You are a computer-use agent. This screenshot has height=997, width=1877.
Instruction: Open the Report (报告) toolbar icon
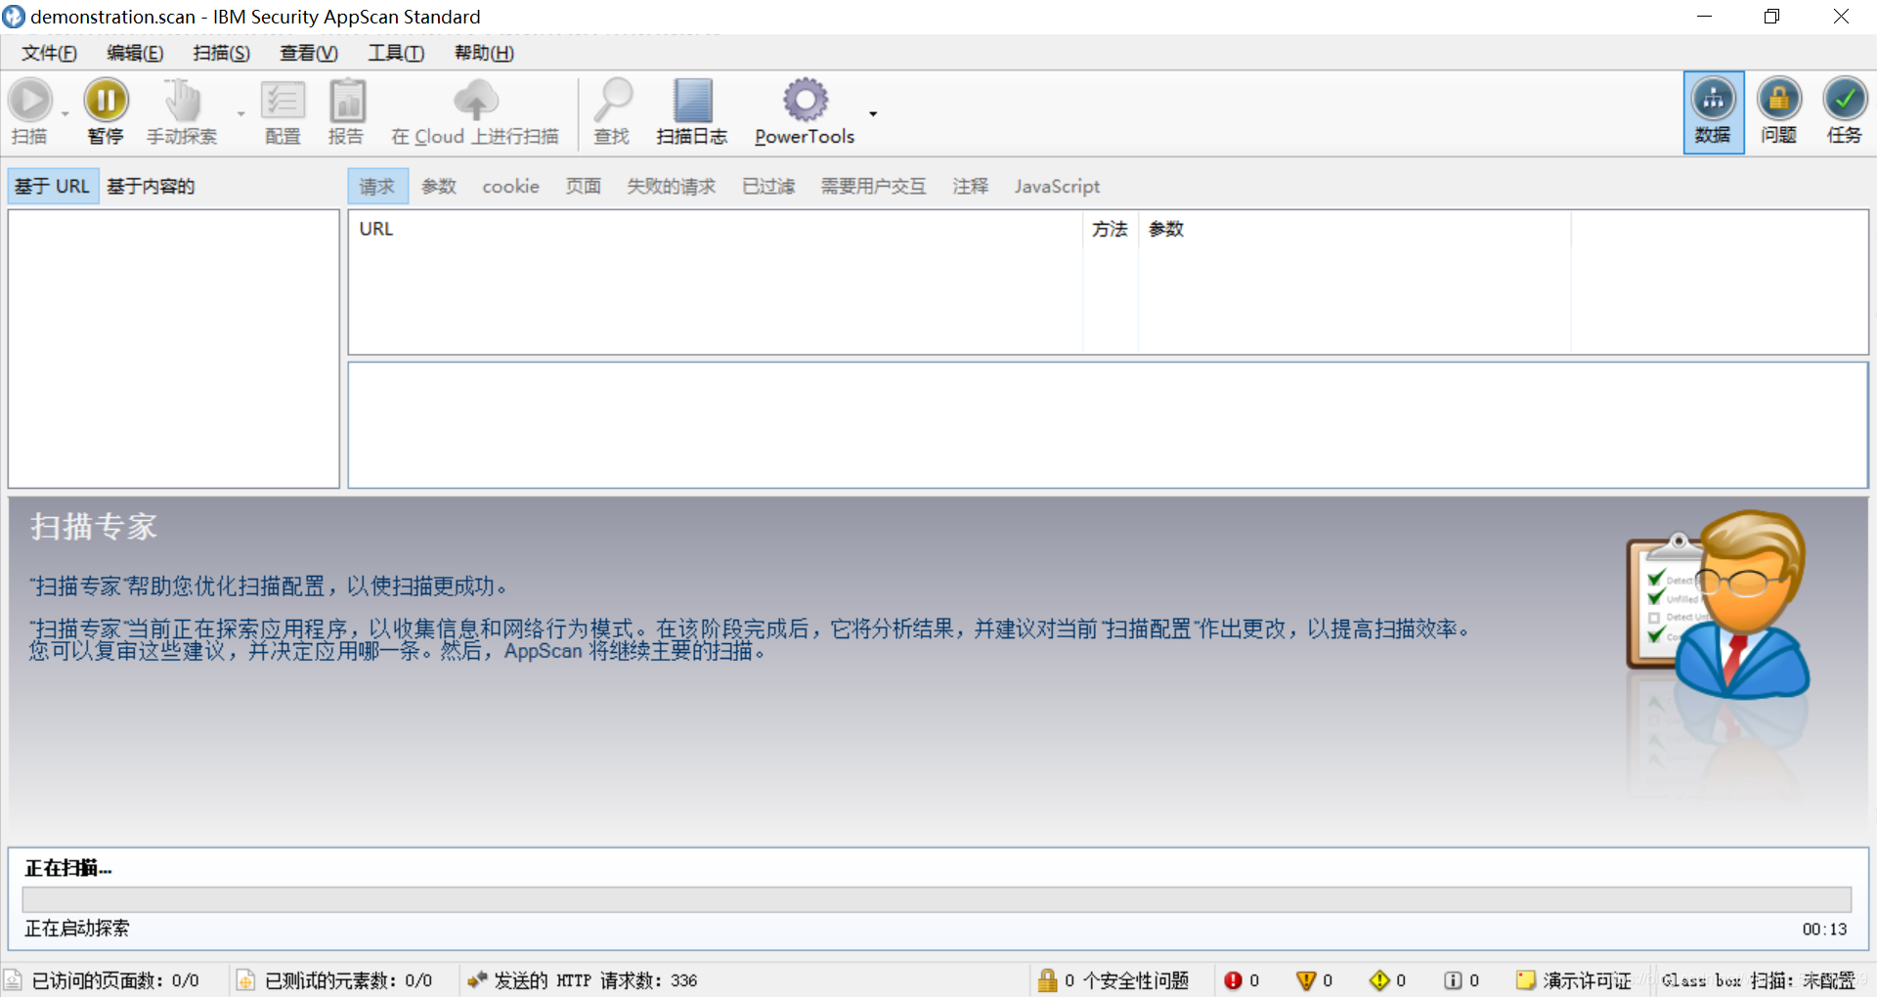[346, 100]
